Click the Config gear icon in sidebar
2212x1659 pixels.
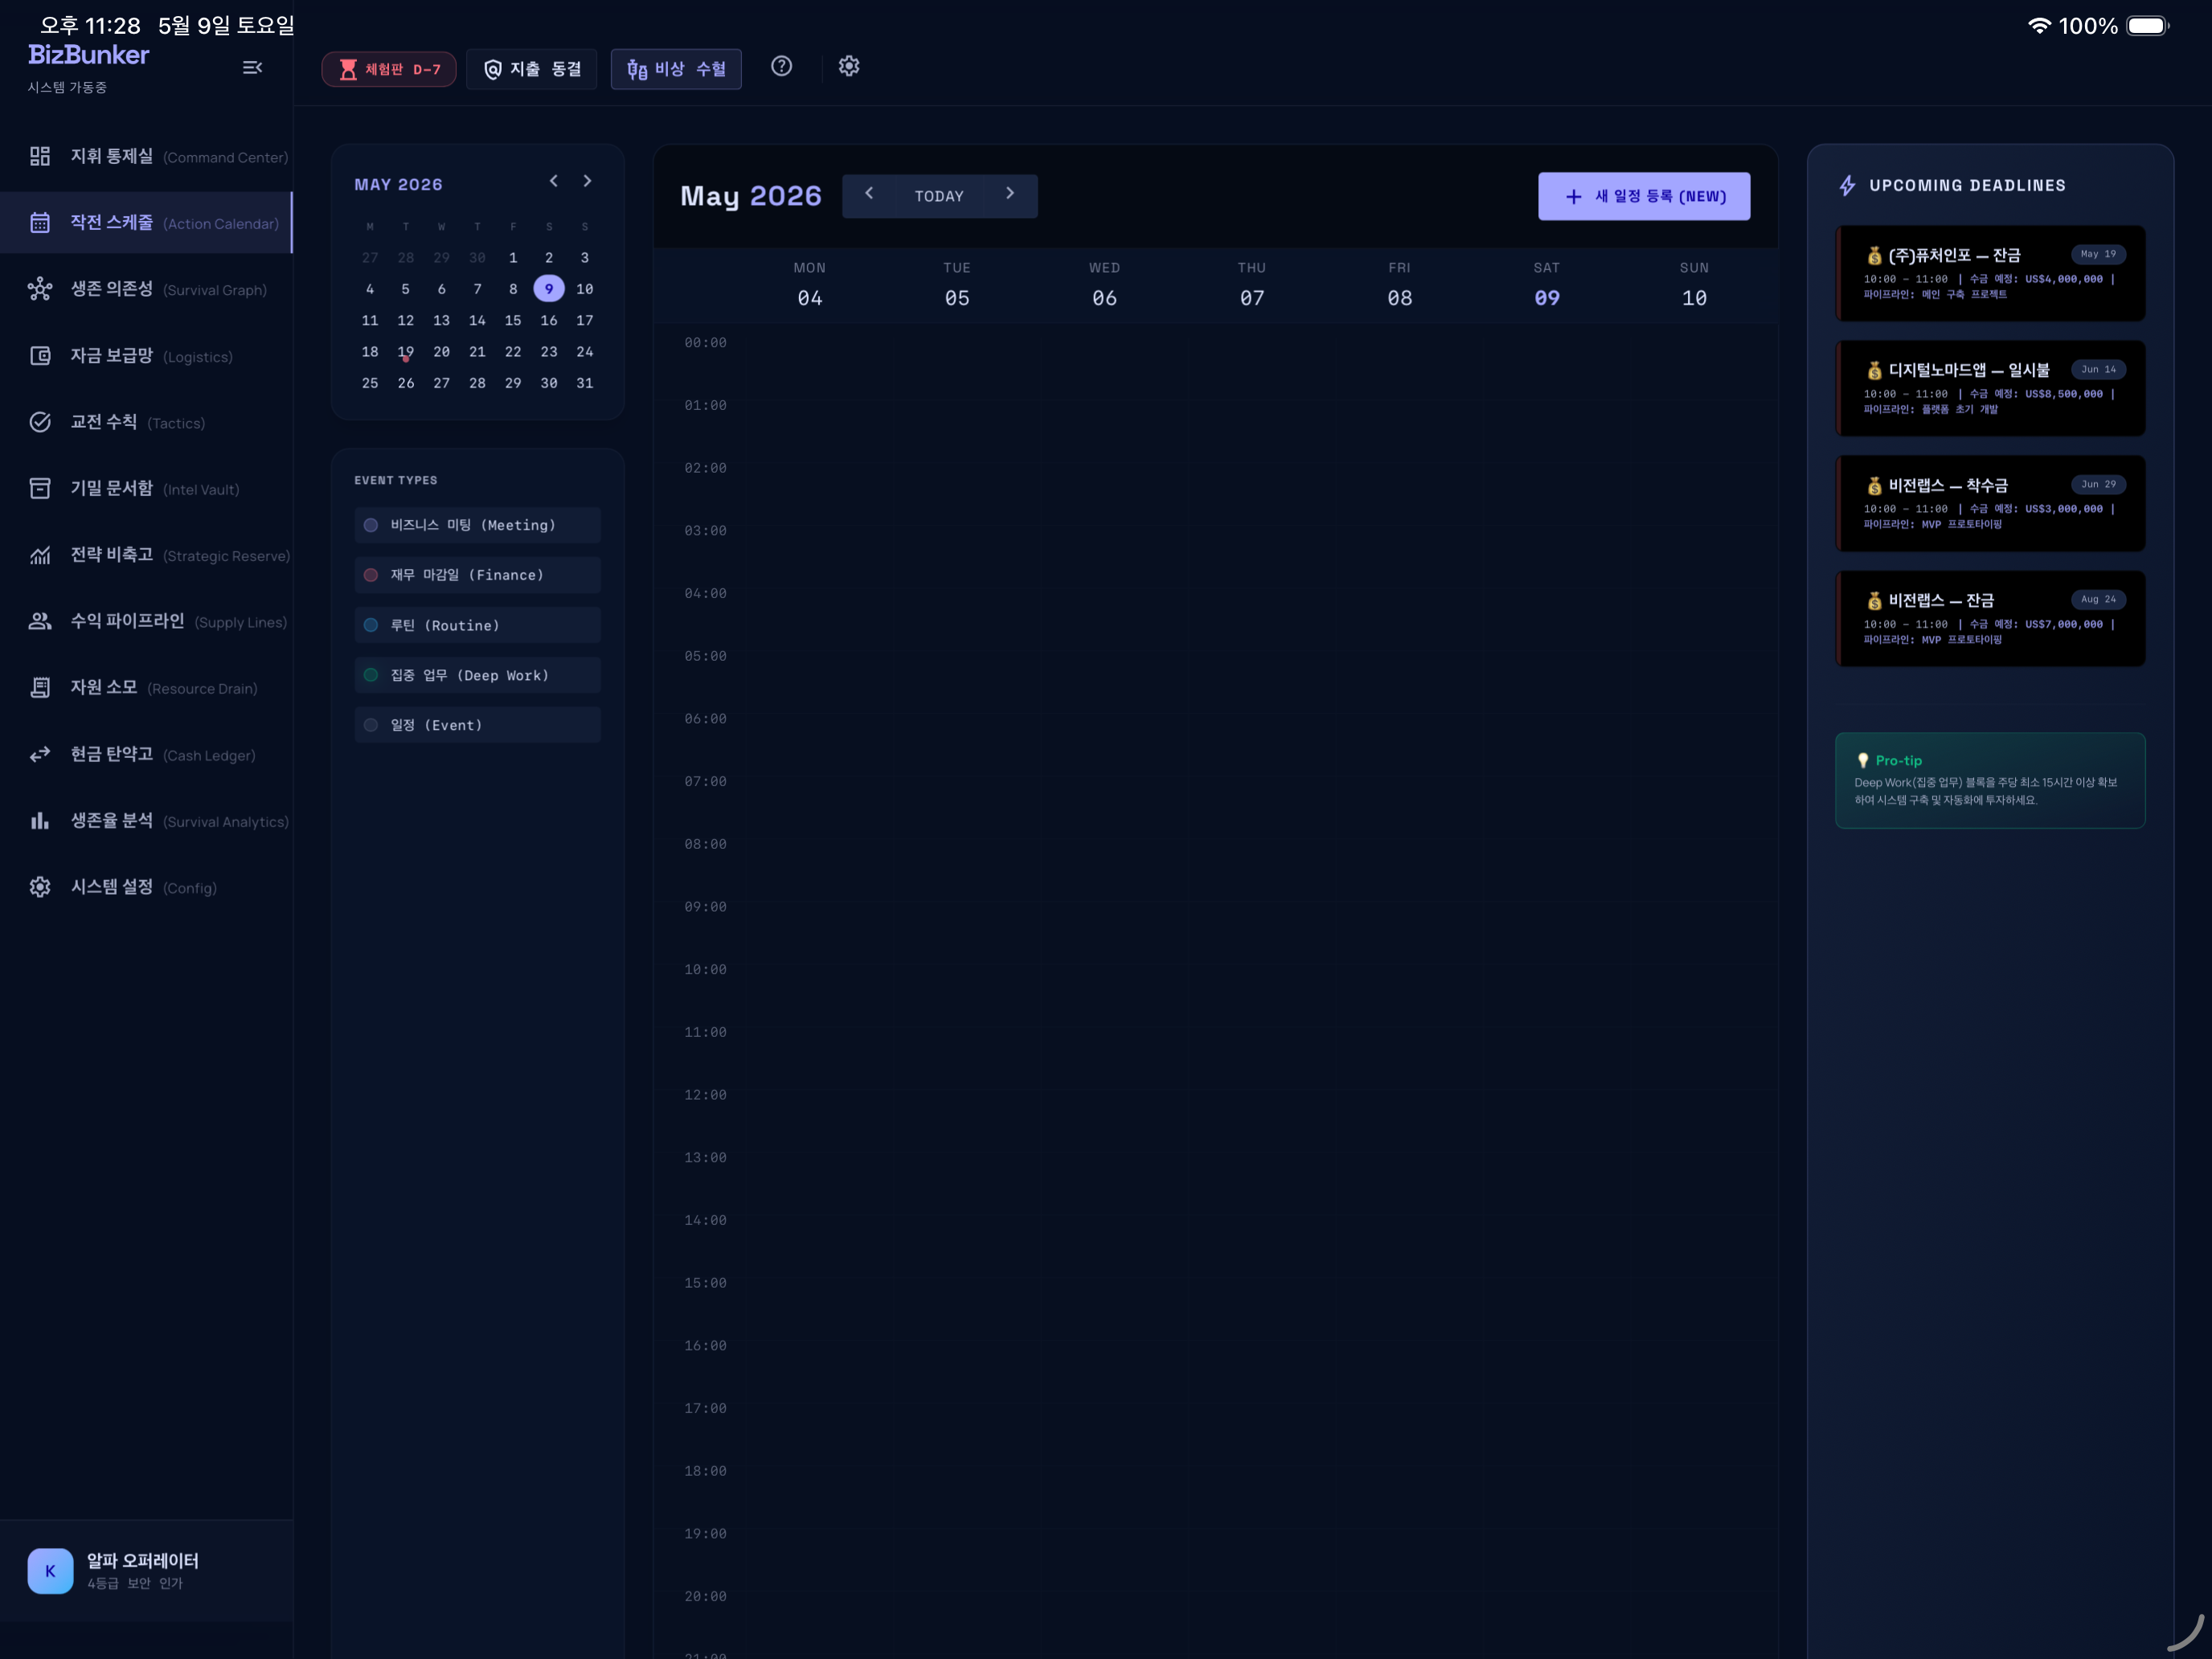[40, 887]
